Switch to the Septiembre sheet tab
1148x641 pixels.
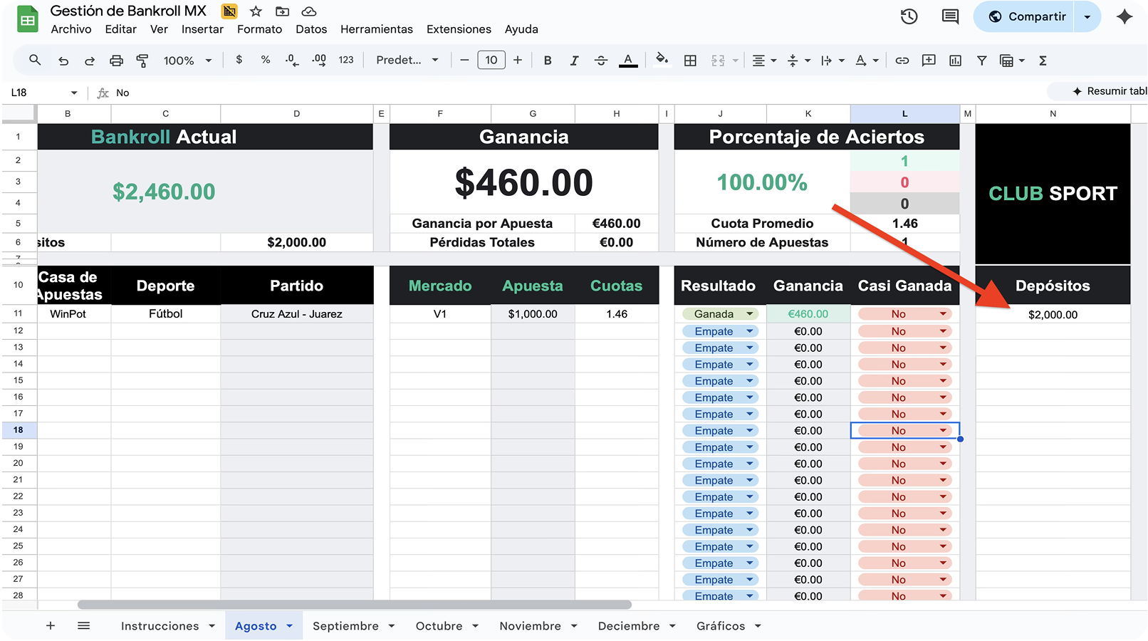point(345,626)
